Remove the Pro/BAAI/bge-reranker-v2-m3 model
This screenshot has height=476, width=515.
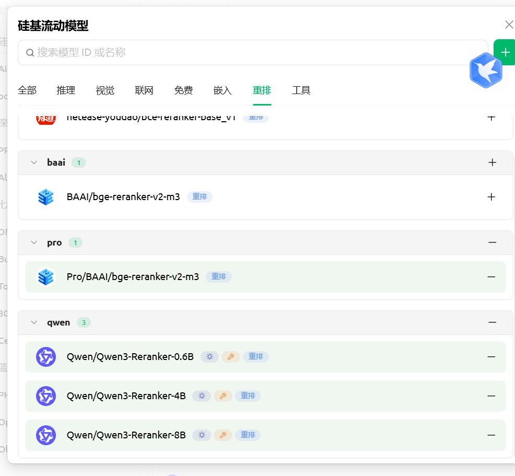[x=491, y=277]
